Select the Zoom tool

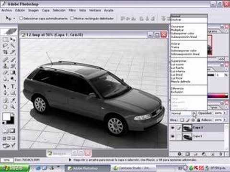13,107
